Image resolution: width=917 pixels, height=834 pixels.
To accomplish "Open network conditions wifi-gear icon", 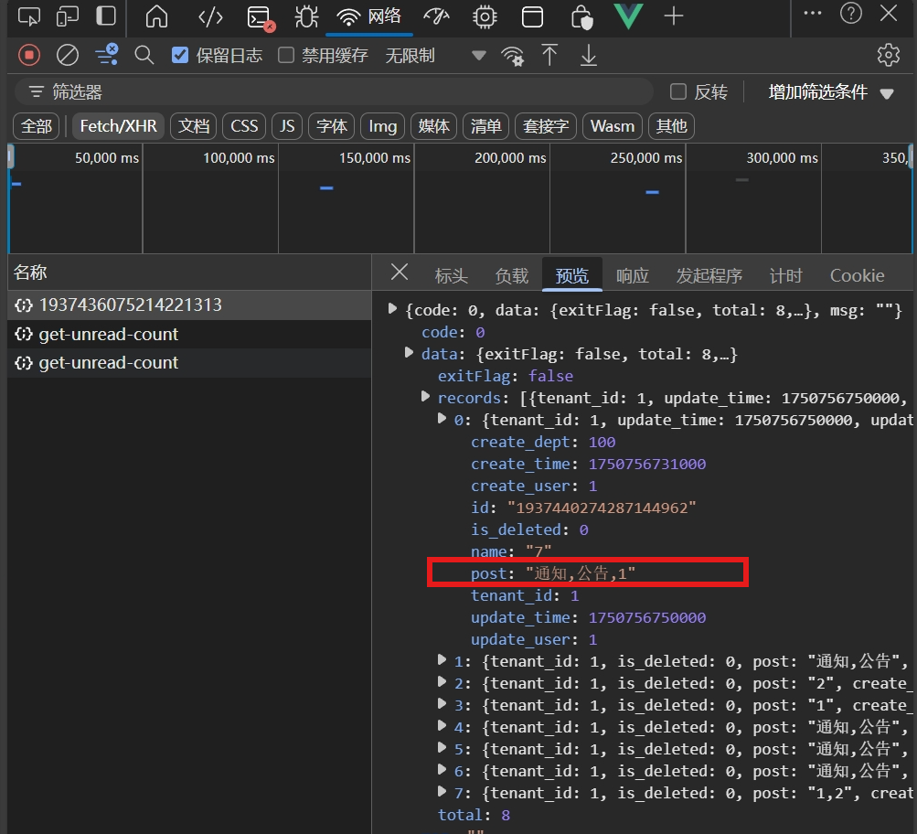I will click(512, 56).
